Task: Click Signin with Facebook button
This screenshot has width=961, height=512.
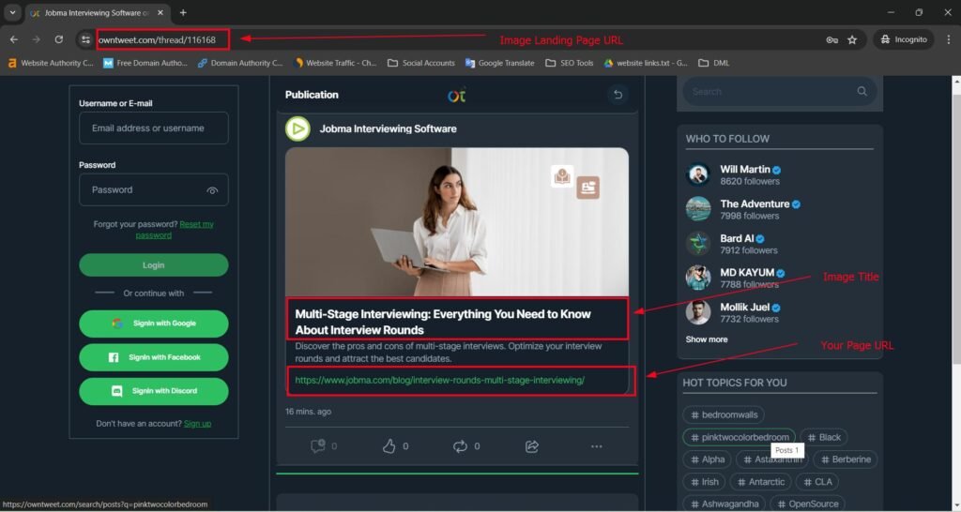Action: 153,357
